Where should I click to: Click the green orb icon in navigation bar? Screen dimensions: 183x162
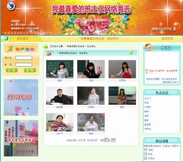(5, 38)
